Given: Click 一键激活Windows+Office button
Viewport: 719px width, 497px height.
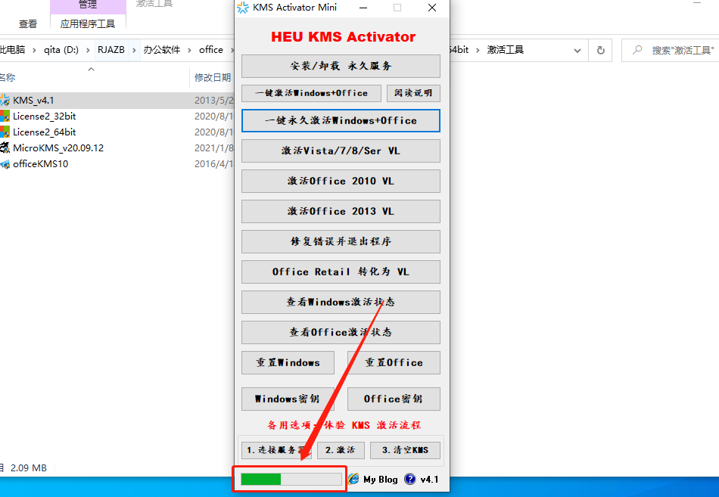Looking at the screenshot, I should (x=311, y=93).
